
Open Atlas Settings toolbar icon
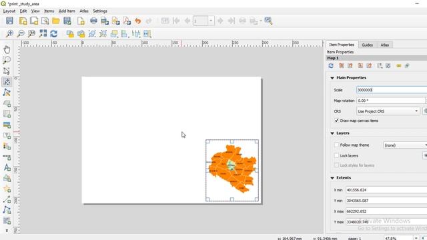click(268, 21)
